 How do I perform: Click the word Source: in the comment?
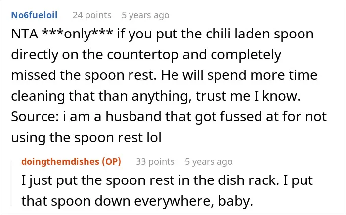click(35, 117)
